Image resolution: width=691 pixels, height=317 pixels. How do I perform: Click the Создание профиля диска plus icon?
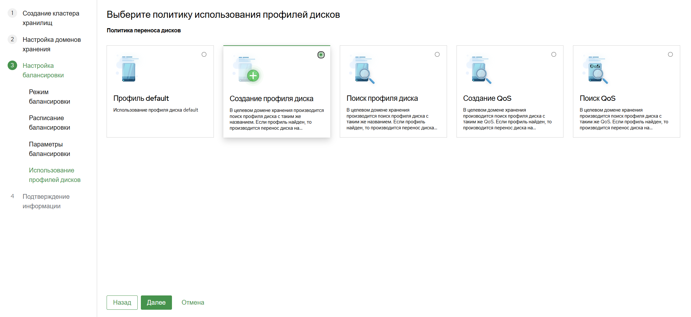(x=253, y=76)
